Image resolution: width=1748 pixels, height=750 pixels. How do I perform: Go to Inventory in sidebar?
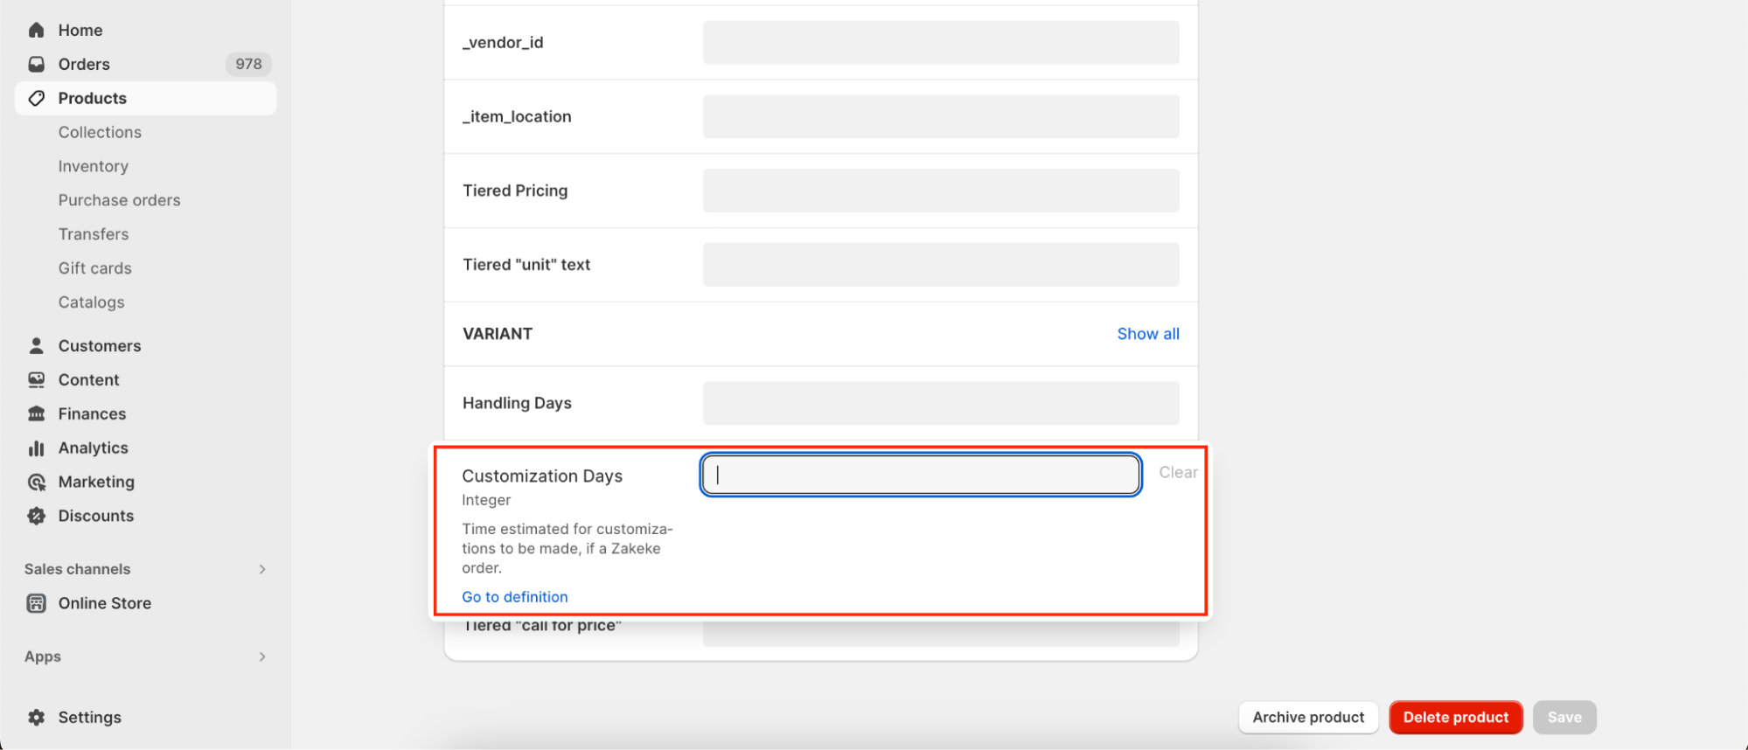pyautogui.click(x=93, y=166)
